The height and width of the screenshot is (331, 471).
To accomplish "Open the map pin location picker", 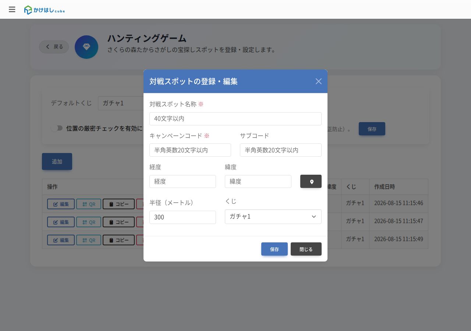I will [311, 181].
